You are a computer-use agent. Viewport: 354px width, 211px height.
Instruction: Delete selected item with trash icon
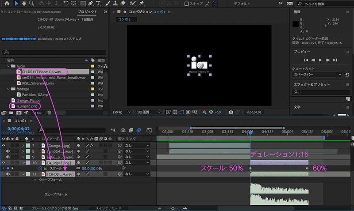coord(49,113)
